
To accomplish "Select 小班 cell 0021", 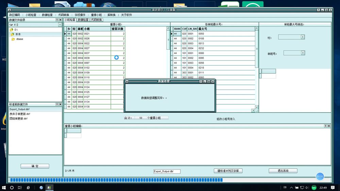I will (97, 34).
